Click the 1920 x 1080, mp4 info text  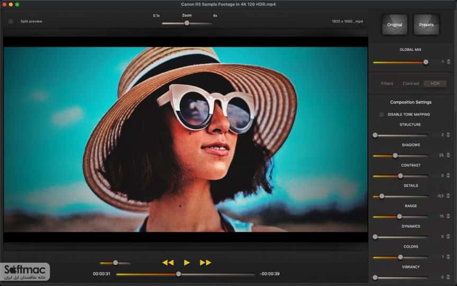point(347,21)
